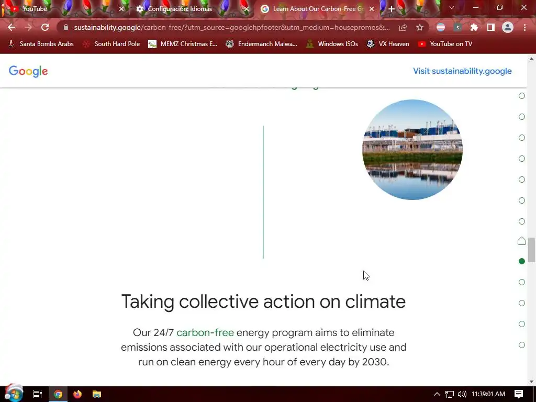
Task: Click the Google logo
Action: (x=28, y=71)
